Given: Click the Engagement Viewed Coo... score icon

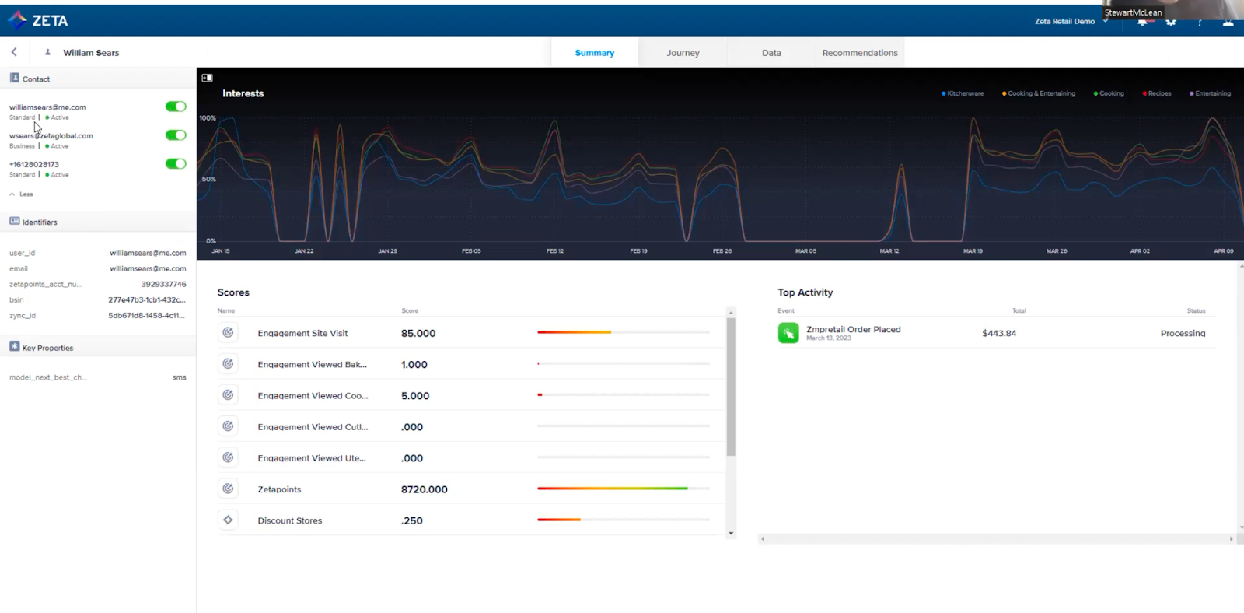Looking at the screenshot, I should [x=228, y=394].
